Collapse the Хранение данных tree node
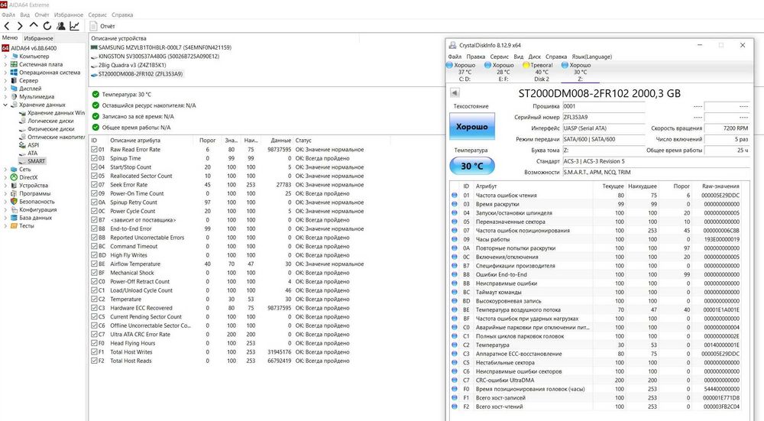Image resolution: width=764 pixels, height=421 pixels. click(5, 105)
